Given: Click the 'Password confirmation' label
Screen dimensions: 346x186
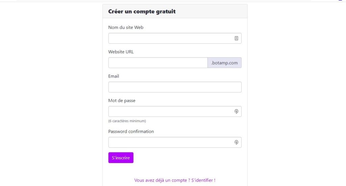Looking at the screenshot, I should tap(131, 131).
